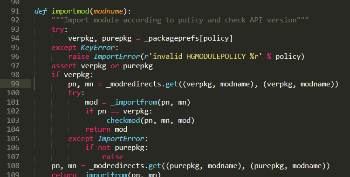Click '_checkmod' on line 103
The width and height of the screenshot is (350, 177).
pos(121,120)
